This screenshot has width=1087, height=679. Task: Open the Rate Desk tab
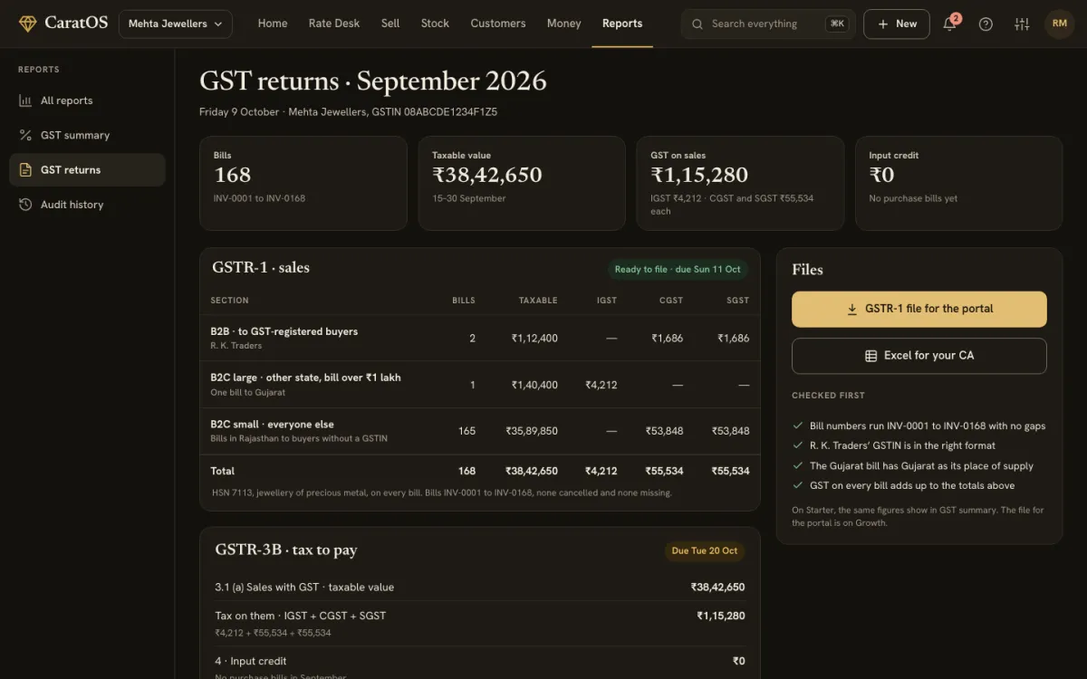tap(334, 24)
